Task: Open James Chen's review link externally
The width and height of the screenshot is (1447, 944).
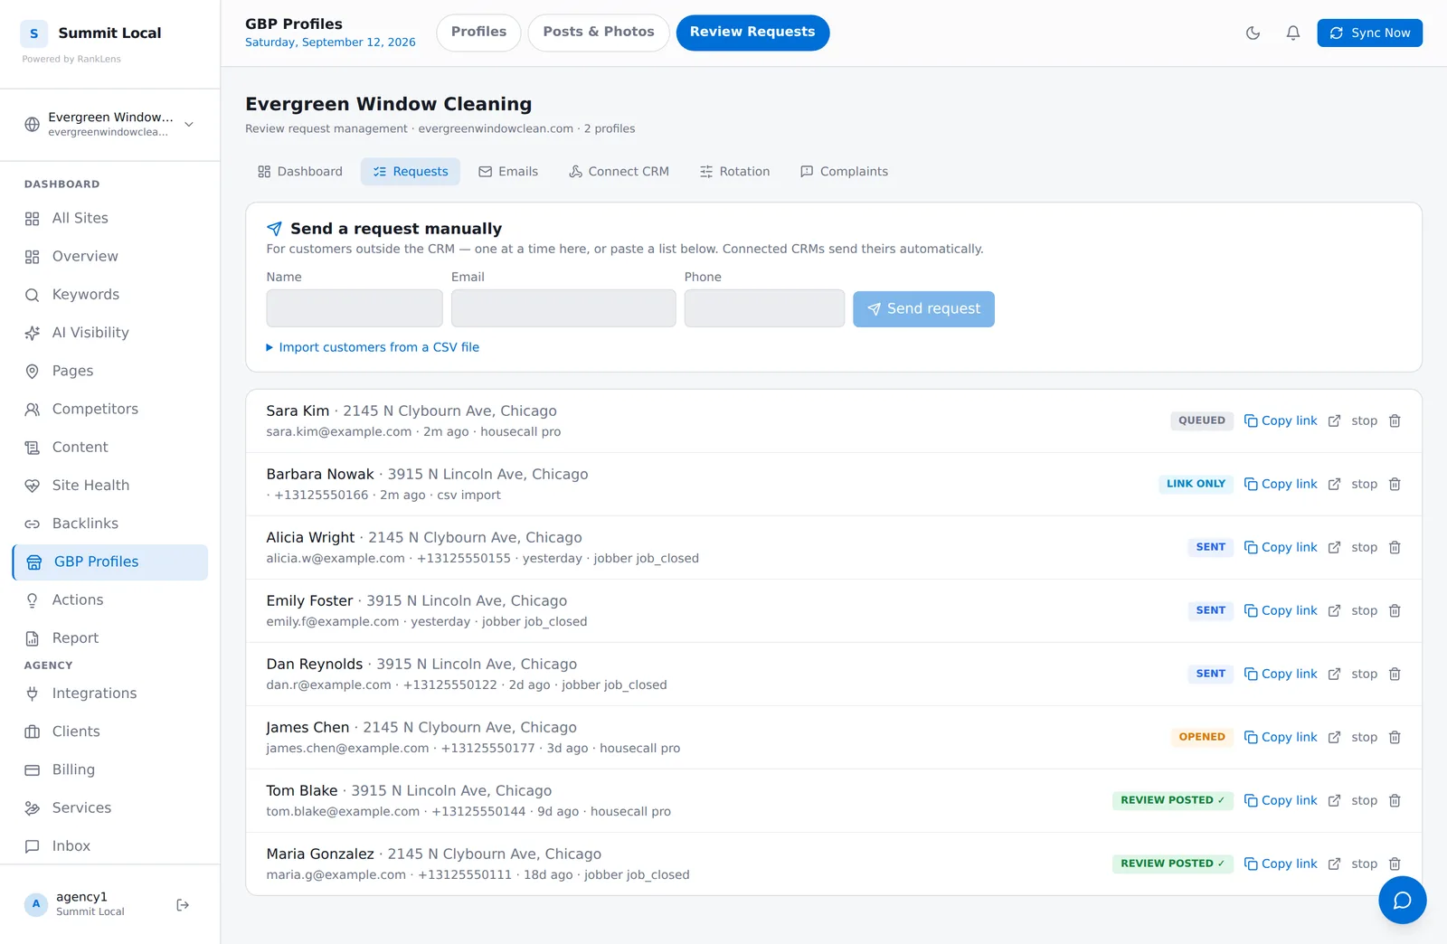Action: [1334, 738]
